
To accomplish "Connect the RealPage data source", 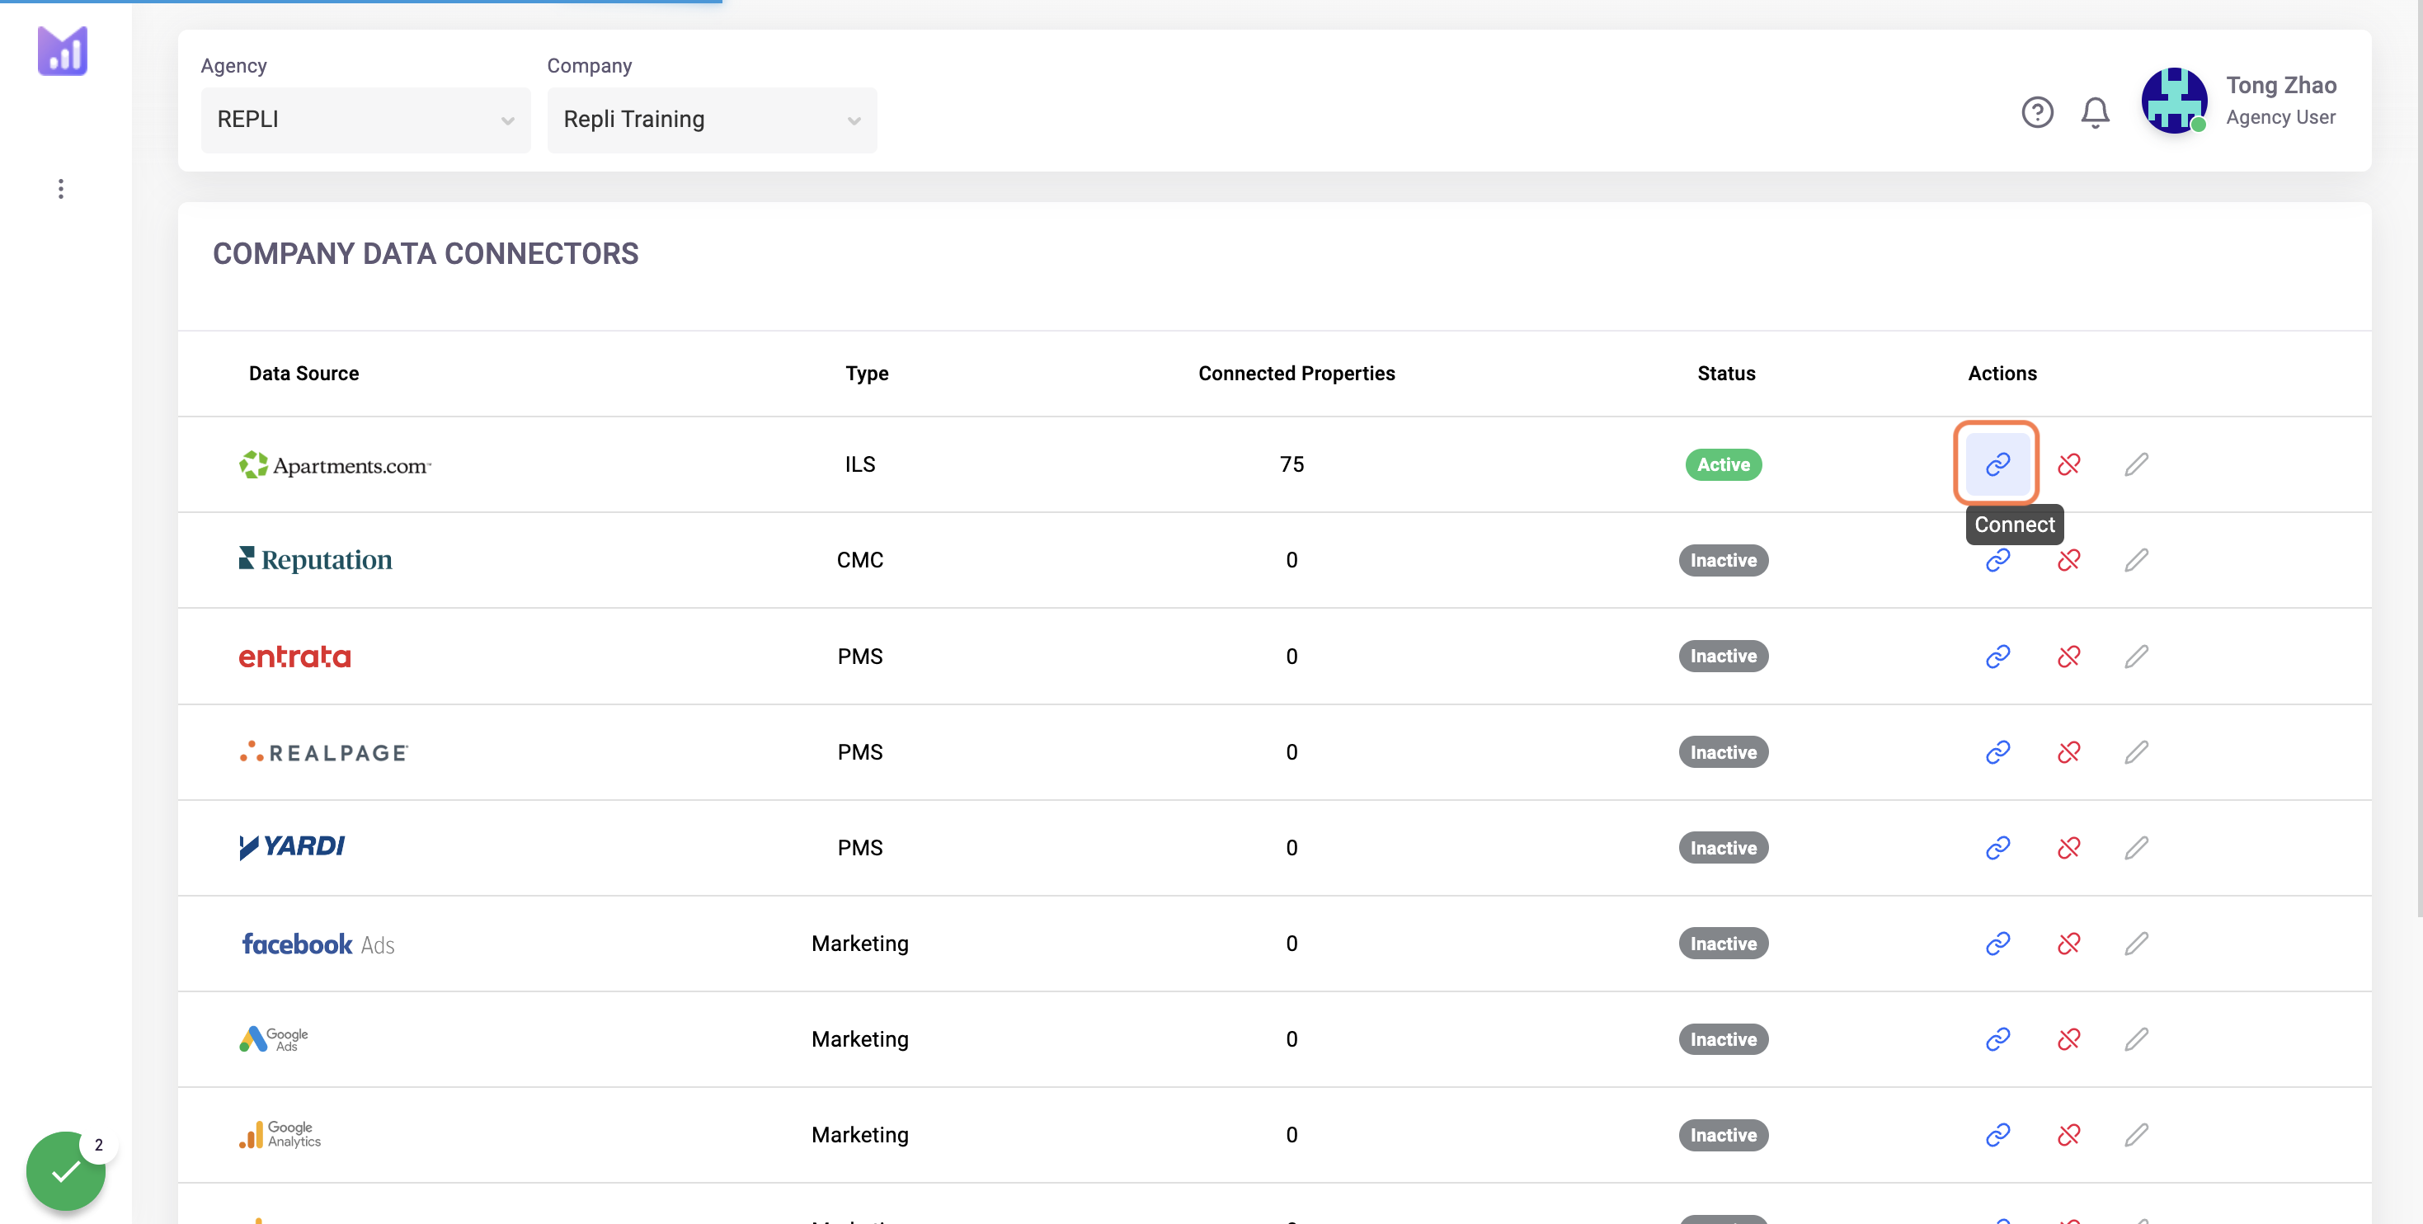I will [x=1997, y=751].
